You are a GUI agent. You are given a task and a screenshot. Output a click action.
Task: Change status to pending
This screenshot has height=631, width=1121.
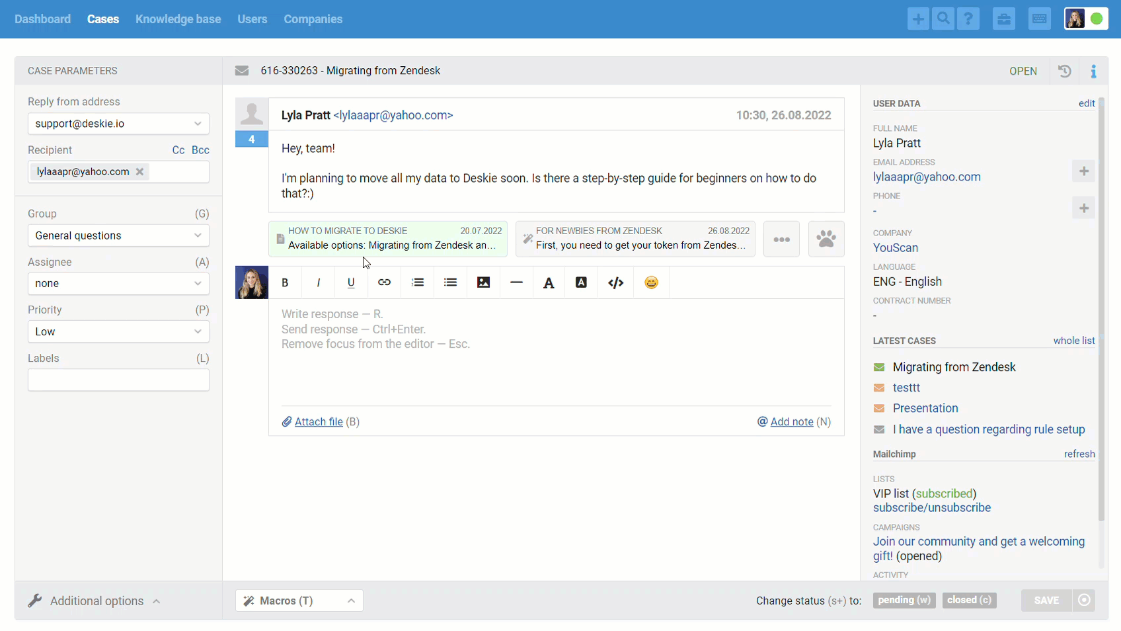click(904, 600)
